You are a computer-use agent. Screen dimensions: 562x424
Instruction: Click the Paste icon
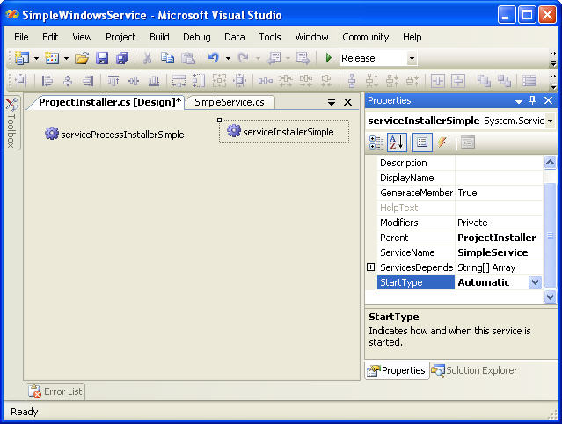pyautogui.click(x=188, y=58)
